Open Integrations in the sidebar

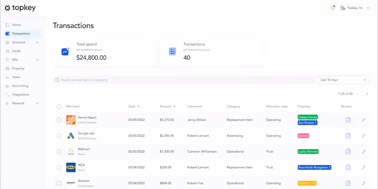21,94
